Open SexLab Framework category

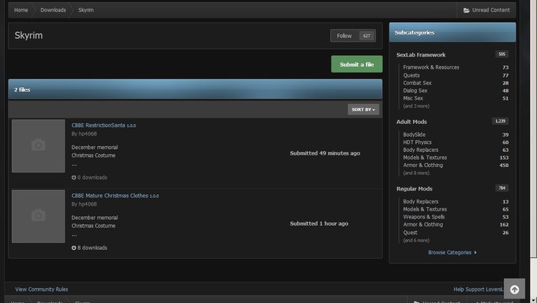pyautogui.click(x=421, y=55)
